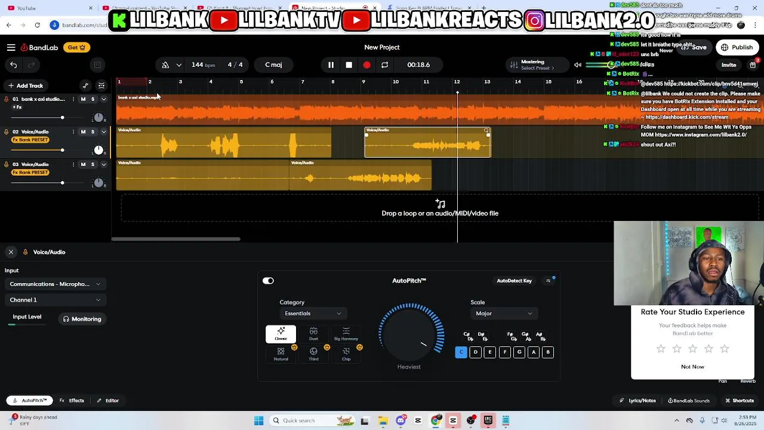The width and height of the screenshot is (764, 430).
Task: Toggle the metronome icon
Action: [x=165, y=64]
